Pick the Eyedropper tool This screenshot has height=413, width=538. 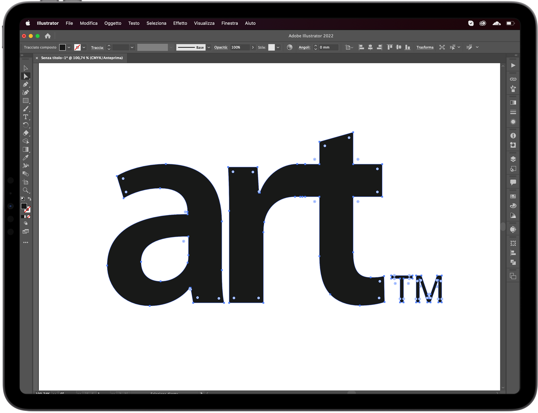click(x=26, y=158)
